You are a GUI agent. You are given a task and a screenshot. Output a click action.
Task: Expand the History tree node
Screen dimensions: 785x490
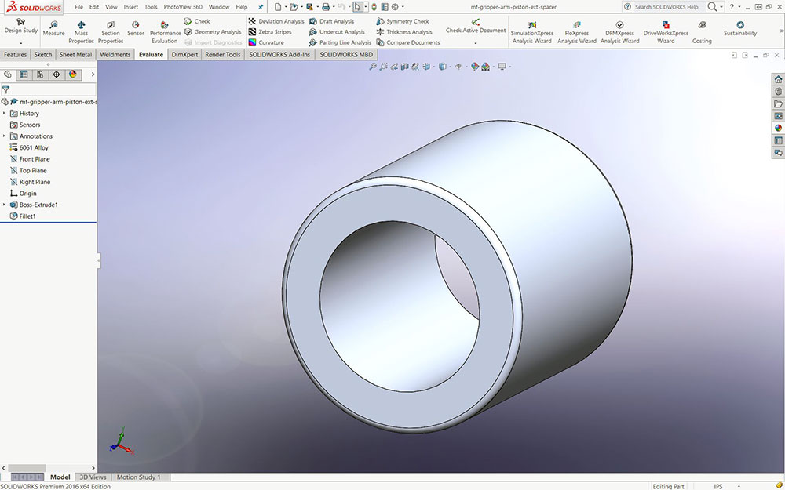coord(4,114)
